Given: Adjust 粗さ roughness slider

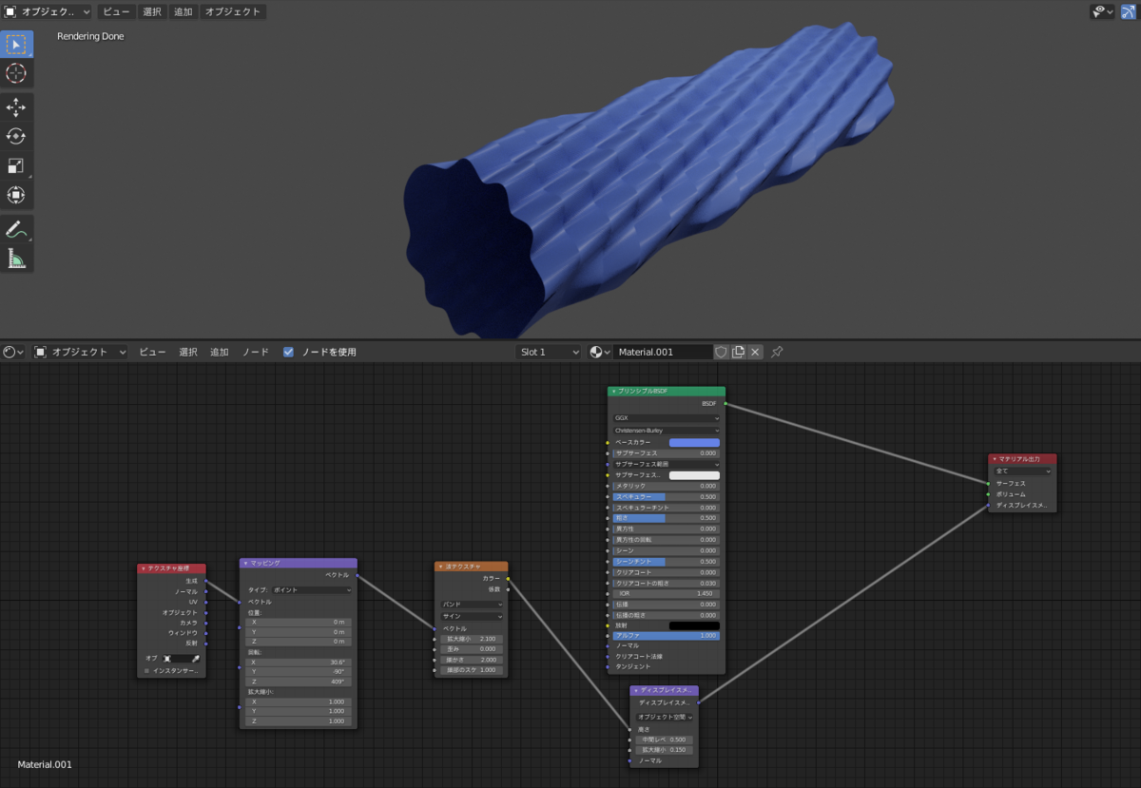Looking at the screenshot, I should [666, 518].
